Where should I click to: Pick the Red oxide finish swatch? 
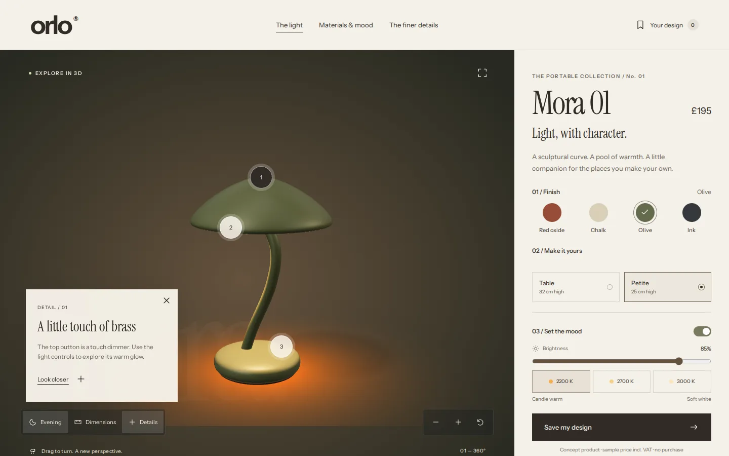(x=552, y=213)
